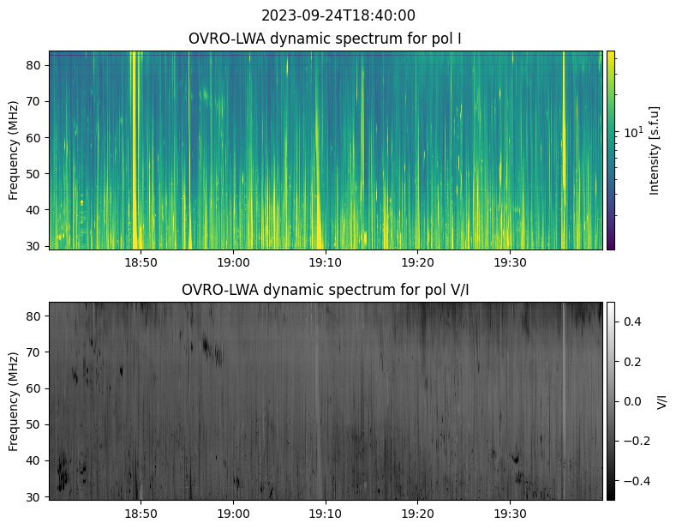The image size is (676, 529).
Task: Click the top plot Frequency (MHz) axis label
Action: pos(14,151)
